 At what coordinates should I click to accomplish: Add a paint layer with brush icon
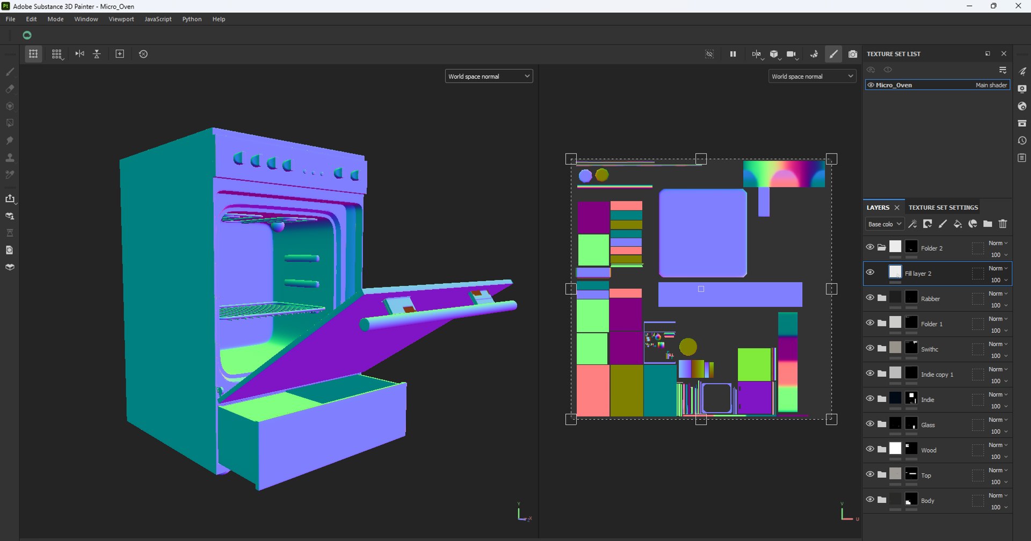click(942, 224)
